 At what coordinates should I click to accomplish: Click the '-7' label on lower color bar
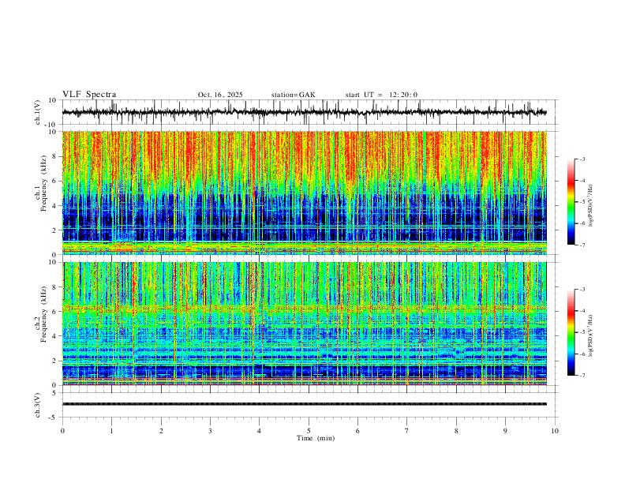tap(582, 376)
